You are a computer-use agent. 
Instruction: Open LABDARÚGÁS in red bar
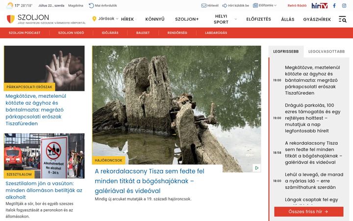click(x=216, y=33)
